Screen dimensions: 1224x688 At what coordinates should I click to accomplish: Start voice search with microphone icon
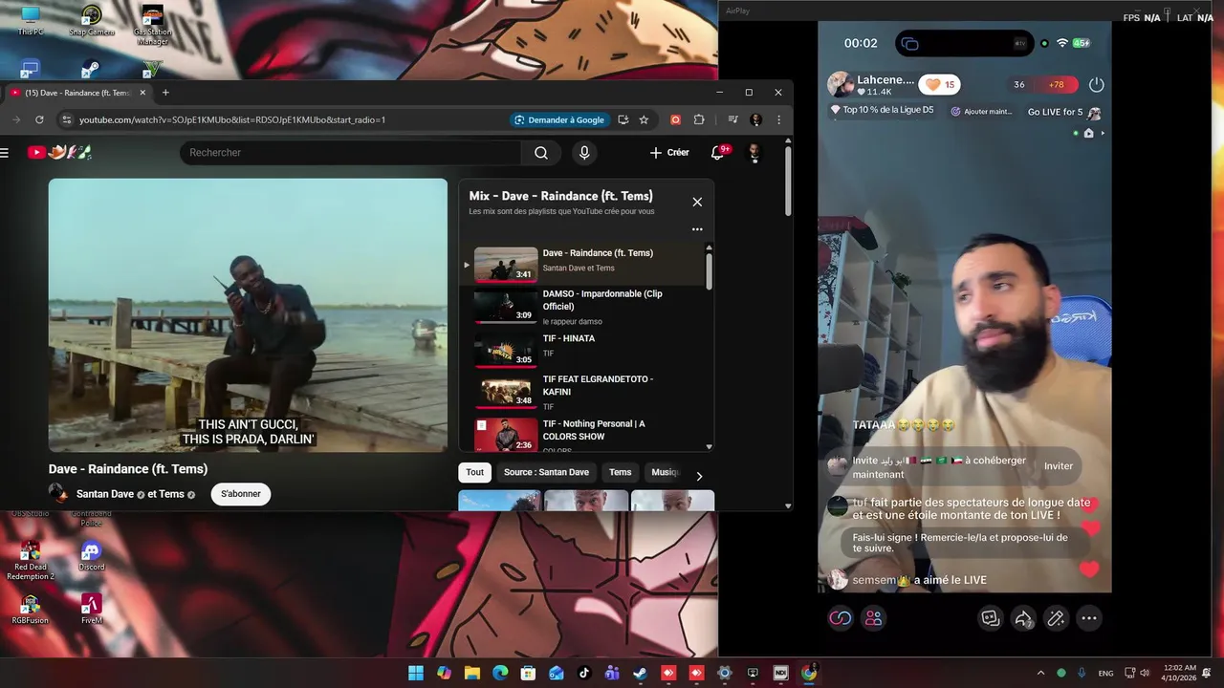(x=584, y=153)
